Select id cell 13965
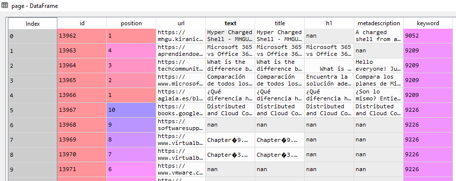Viewport: 456px width, 181px height. [x=82, y=81]
